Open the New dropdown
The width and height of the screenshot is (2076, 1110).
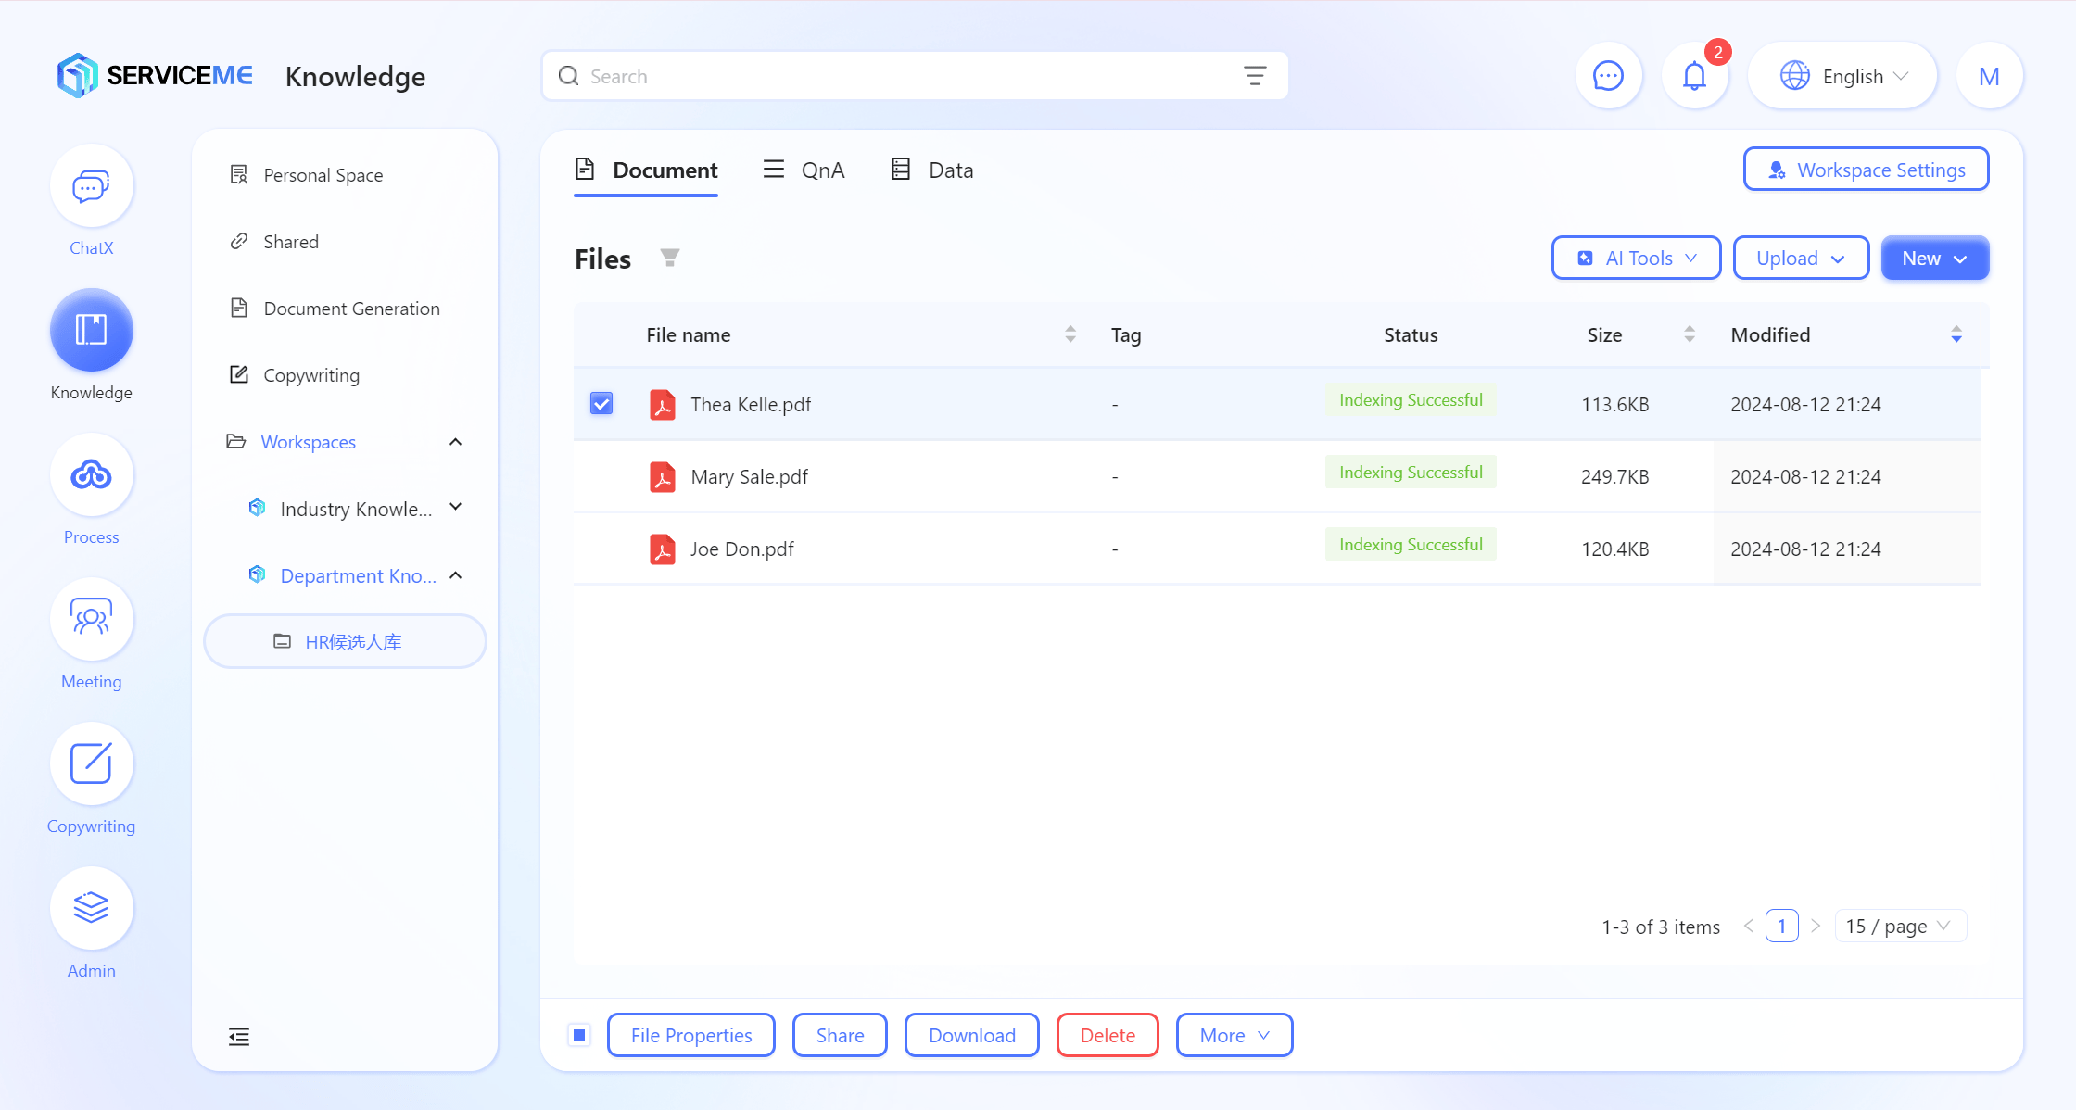click(1935, 258)
